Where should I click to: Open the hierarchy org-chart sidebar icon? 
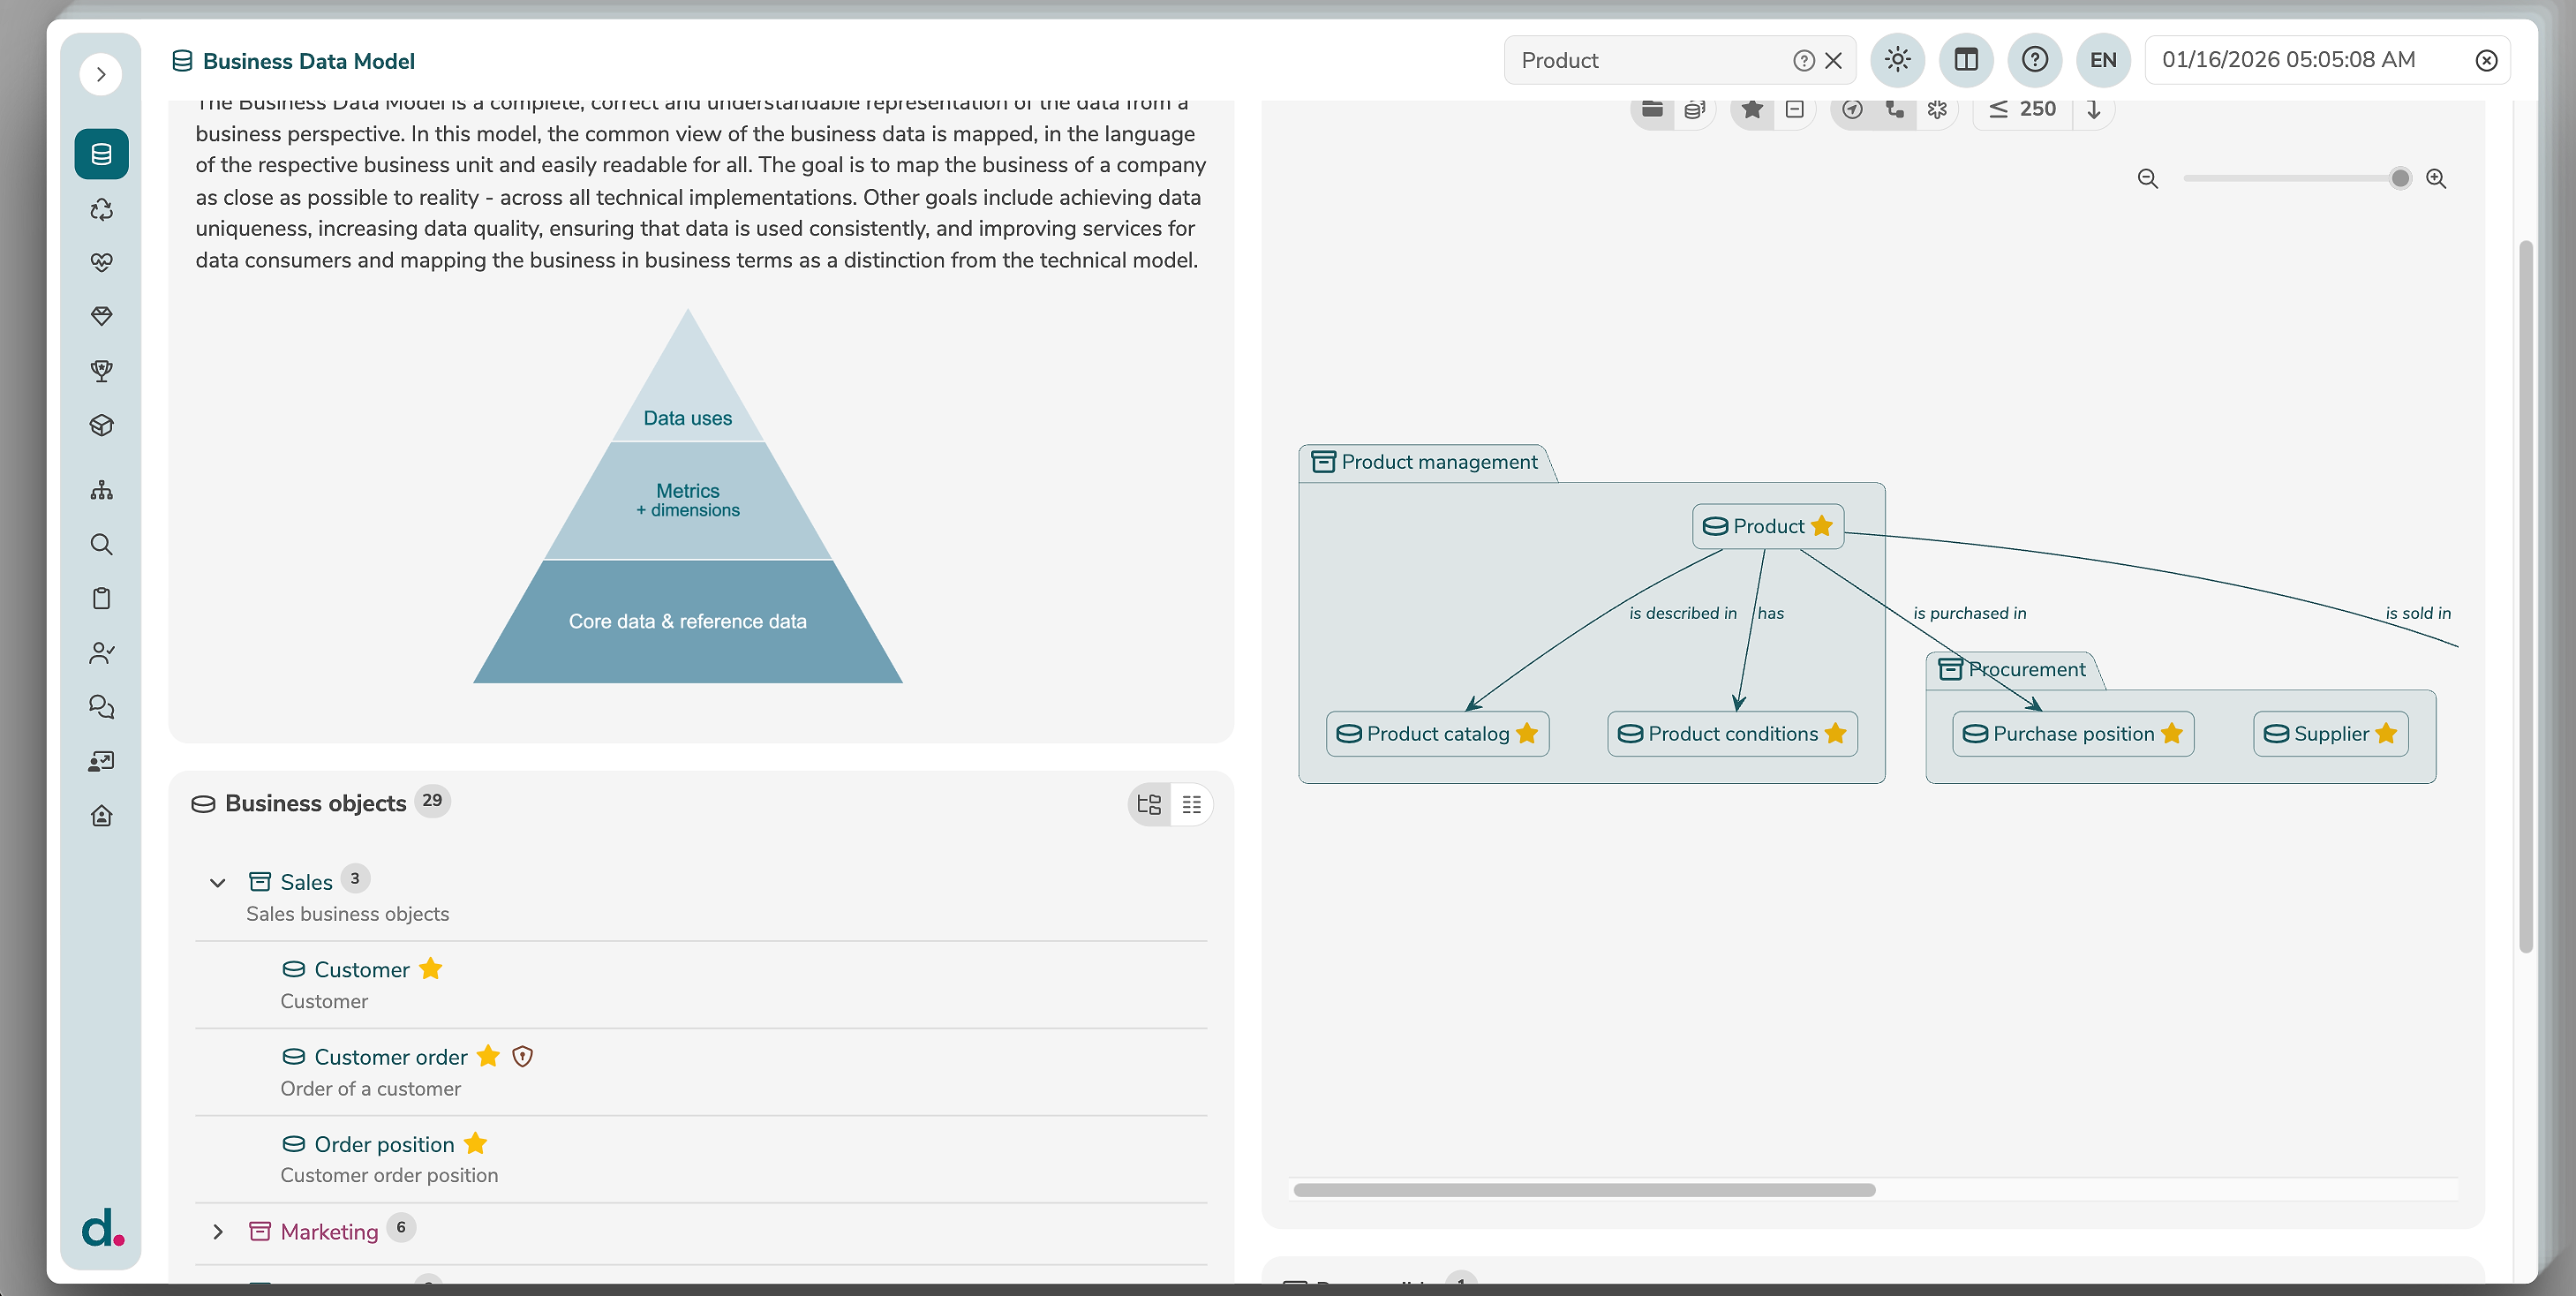point(101,490)
